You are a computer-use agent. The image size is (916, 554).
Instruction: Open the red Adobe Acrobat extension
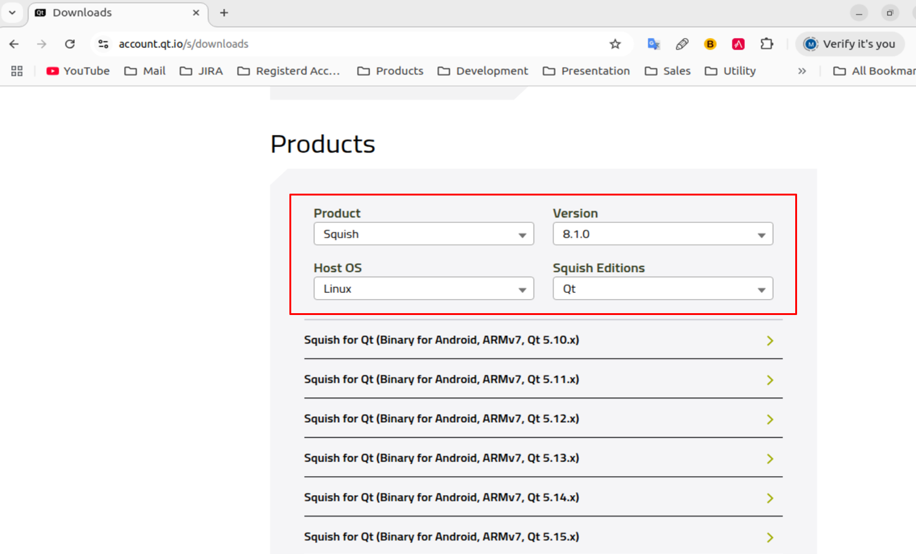tap(738, 44)
